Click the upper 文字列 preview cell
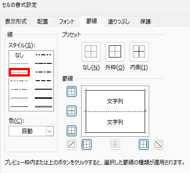Viewport: 190px width, 173px height. tap(115, 101)
